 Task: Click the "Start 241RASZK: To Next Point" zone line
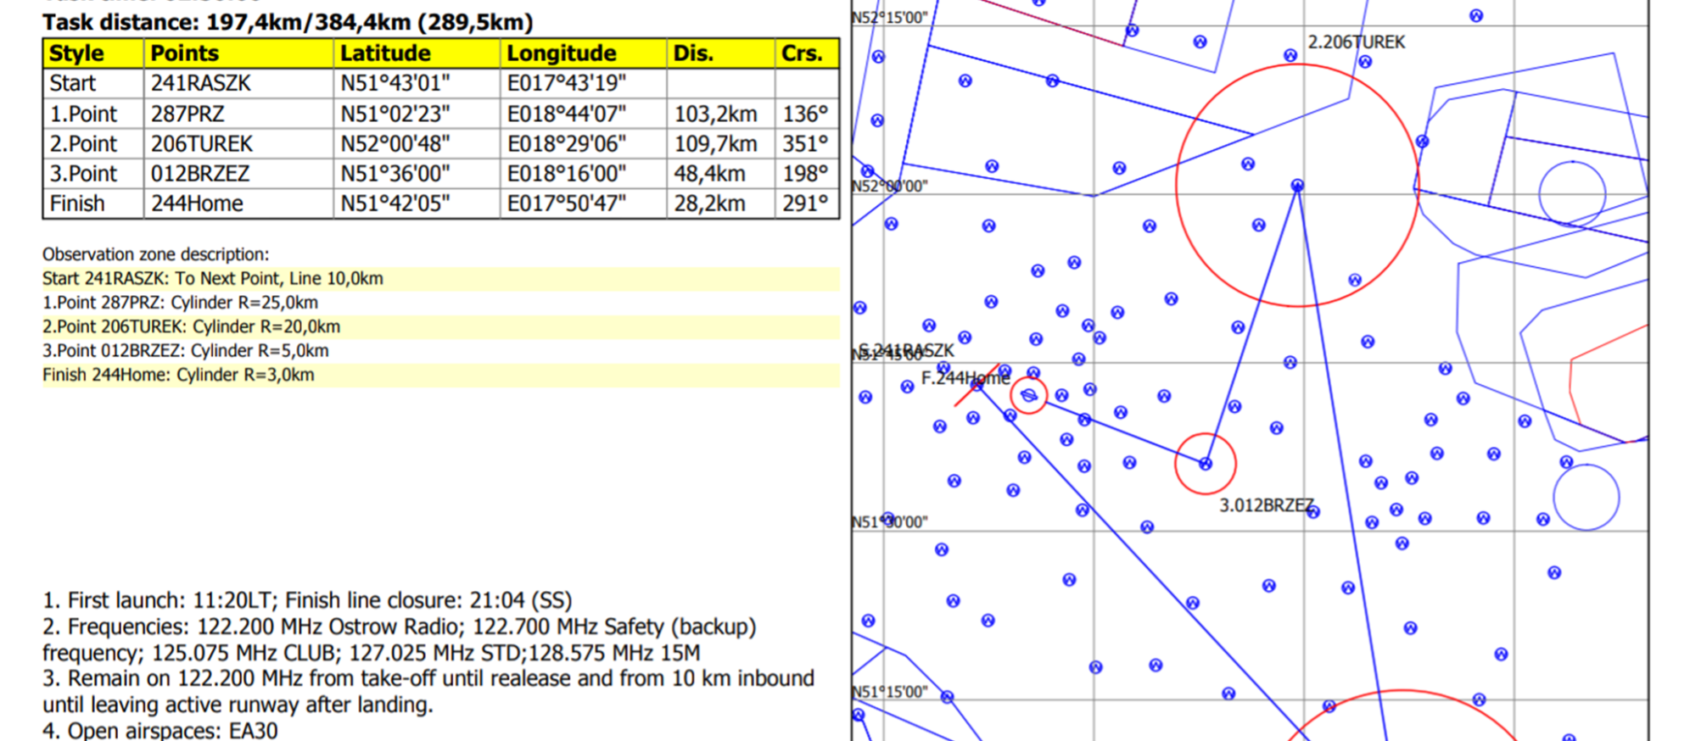click(x=213, y=279)
